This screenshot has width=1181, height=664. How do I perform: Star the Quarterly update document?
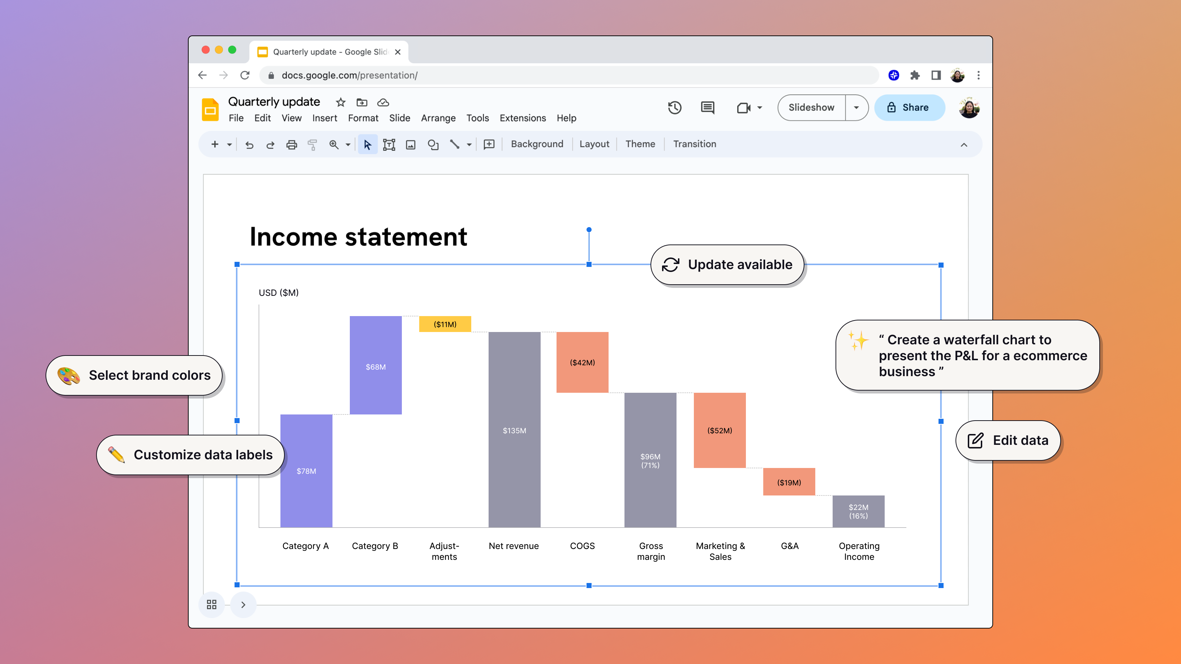340,102
